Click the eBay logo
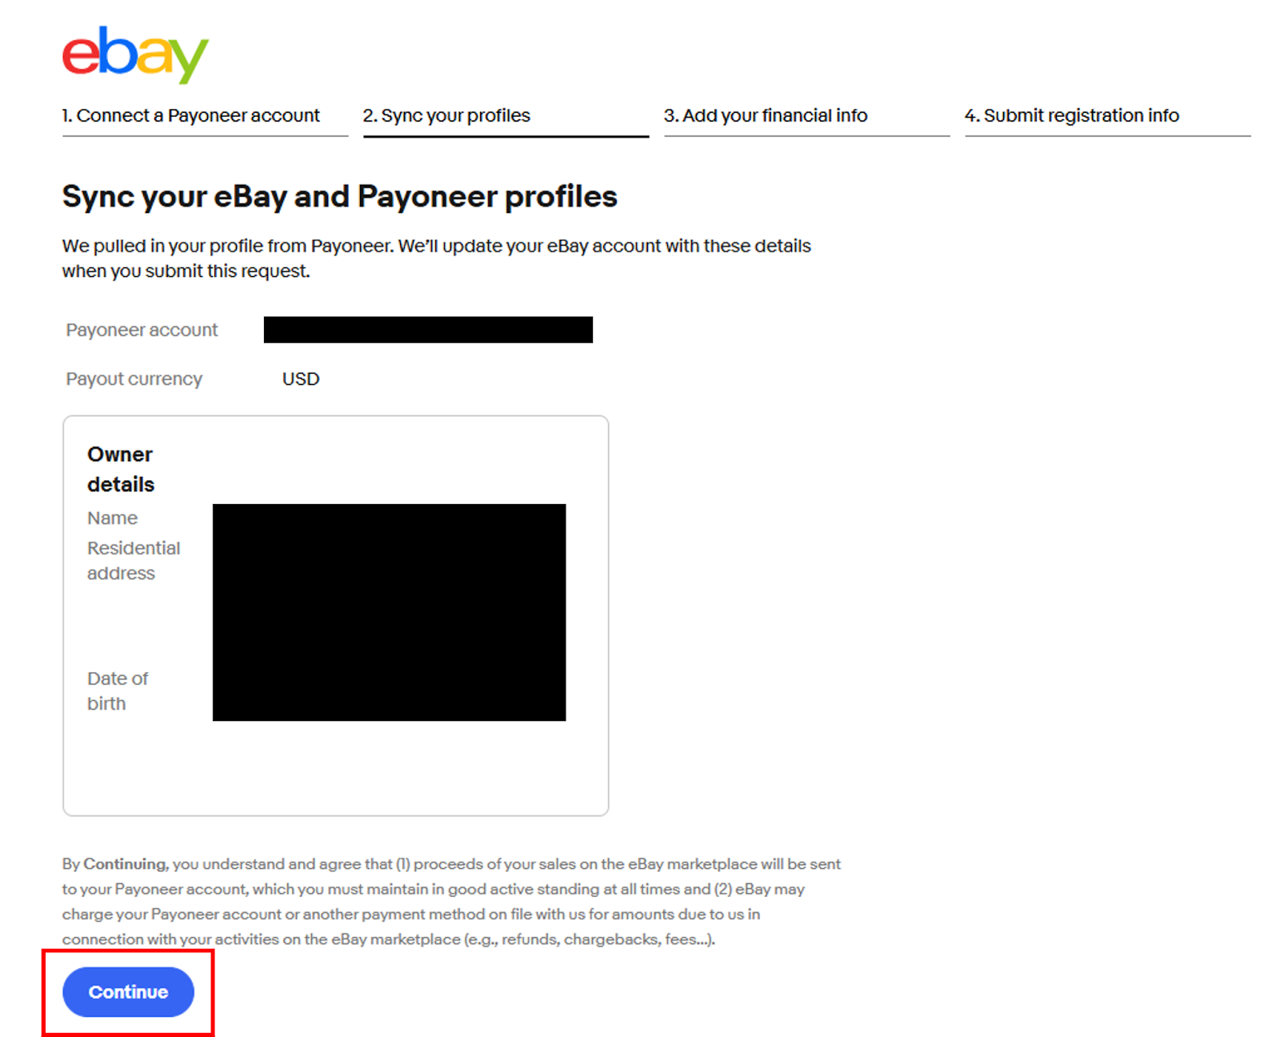Screen dimensions: 1280x1037 [x=135, y=55]
